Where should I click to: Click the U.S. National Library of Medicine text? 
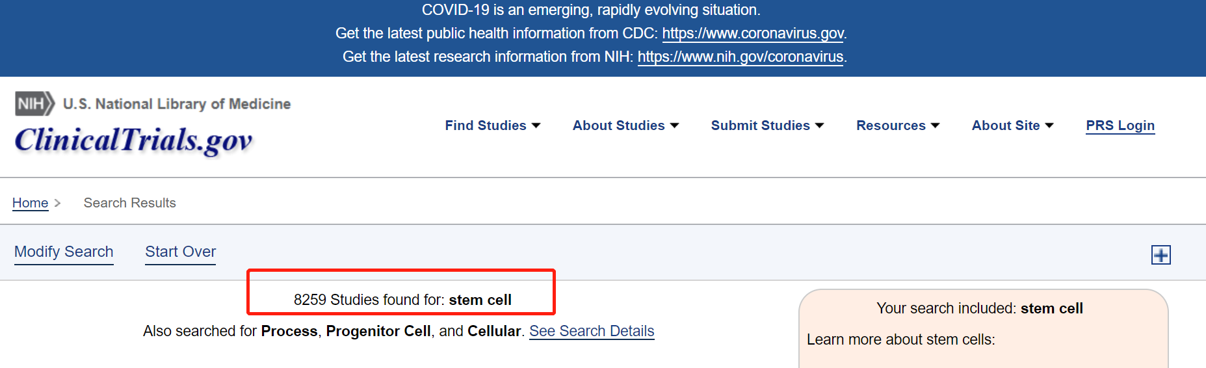click(x=177, y=104)
